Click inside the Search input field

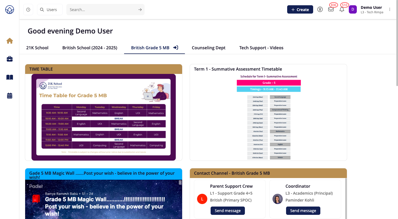102,10
